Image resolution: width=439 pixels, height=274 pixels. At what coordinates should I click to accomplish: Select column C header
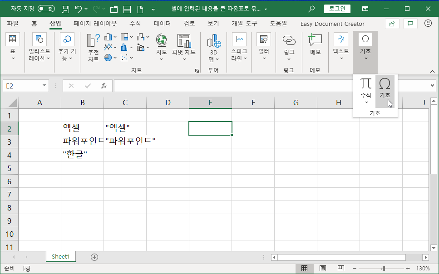tap(125, 103)
